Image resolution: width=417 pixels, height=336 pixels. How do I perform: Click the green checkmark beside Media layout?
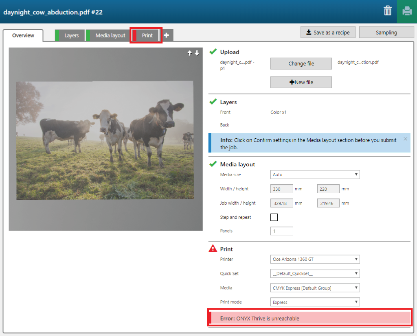click(213, 164)
